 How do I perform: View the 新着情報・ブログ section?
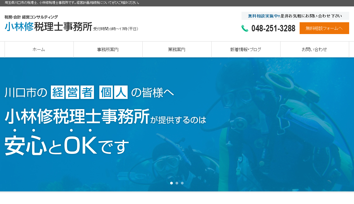pos(246,49)
